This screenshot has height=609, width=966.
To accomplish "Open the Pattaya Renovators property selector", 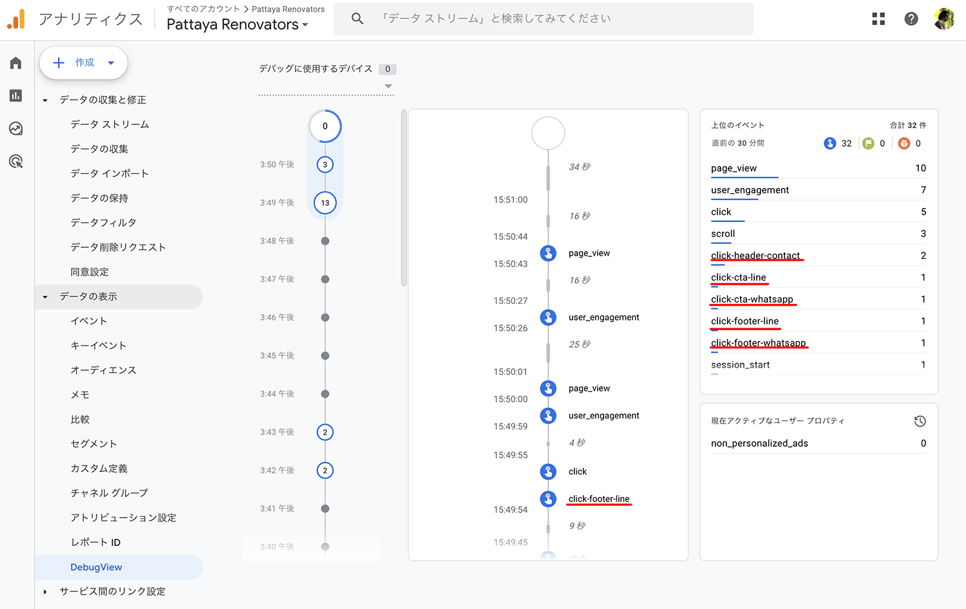I will point(237,24).
